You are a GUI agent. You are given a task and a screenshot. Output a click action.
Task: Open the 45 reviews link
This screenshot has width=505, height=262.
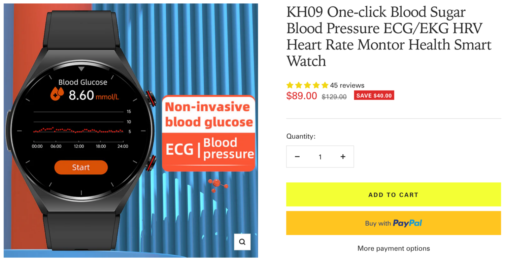(x=347, y=85)
